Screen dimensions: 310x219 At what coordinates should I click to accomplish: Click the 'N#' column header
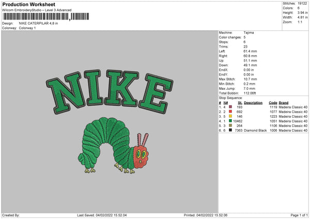[226, 103]
